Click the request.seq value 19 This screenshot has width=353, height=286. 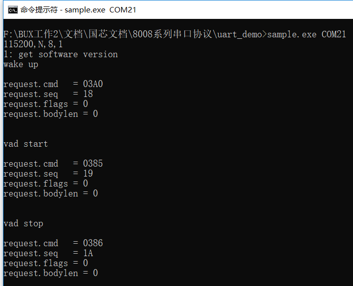click(x=88, y=174)
